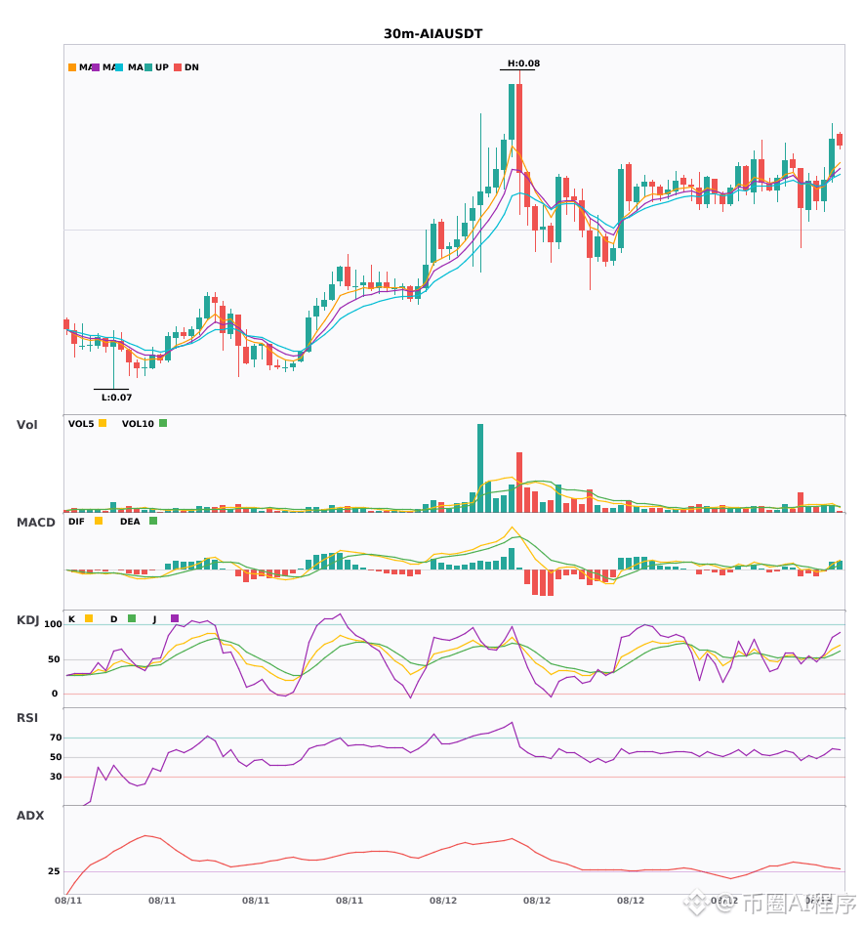Click the 70 axis value in RSI panel
The height and width of the screenshot is (928, 864).
(x=56, y=738)
